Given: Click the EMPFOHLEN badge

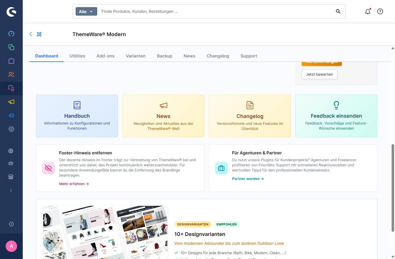Looking at the screenshot, I should tap(227, 224).
